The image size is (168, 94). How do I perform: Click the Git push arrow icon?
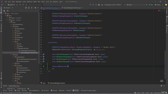(x=20, y=5)
